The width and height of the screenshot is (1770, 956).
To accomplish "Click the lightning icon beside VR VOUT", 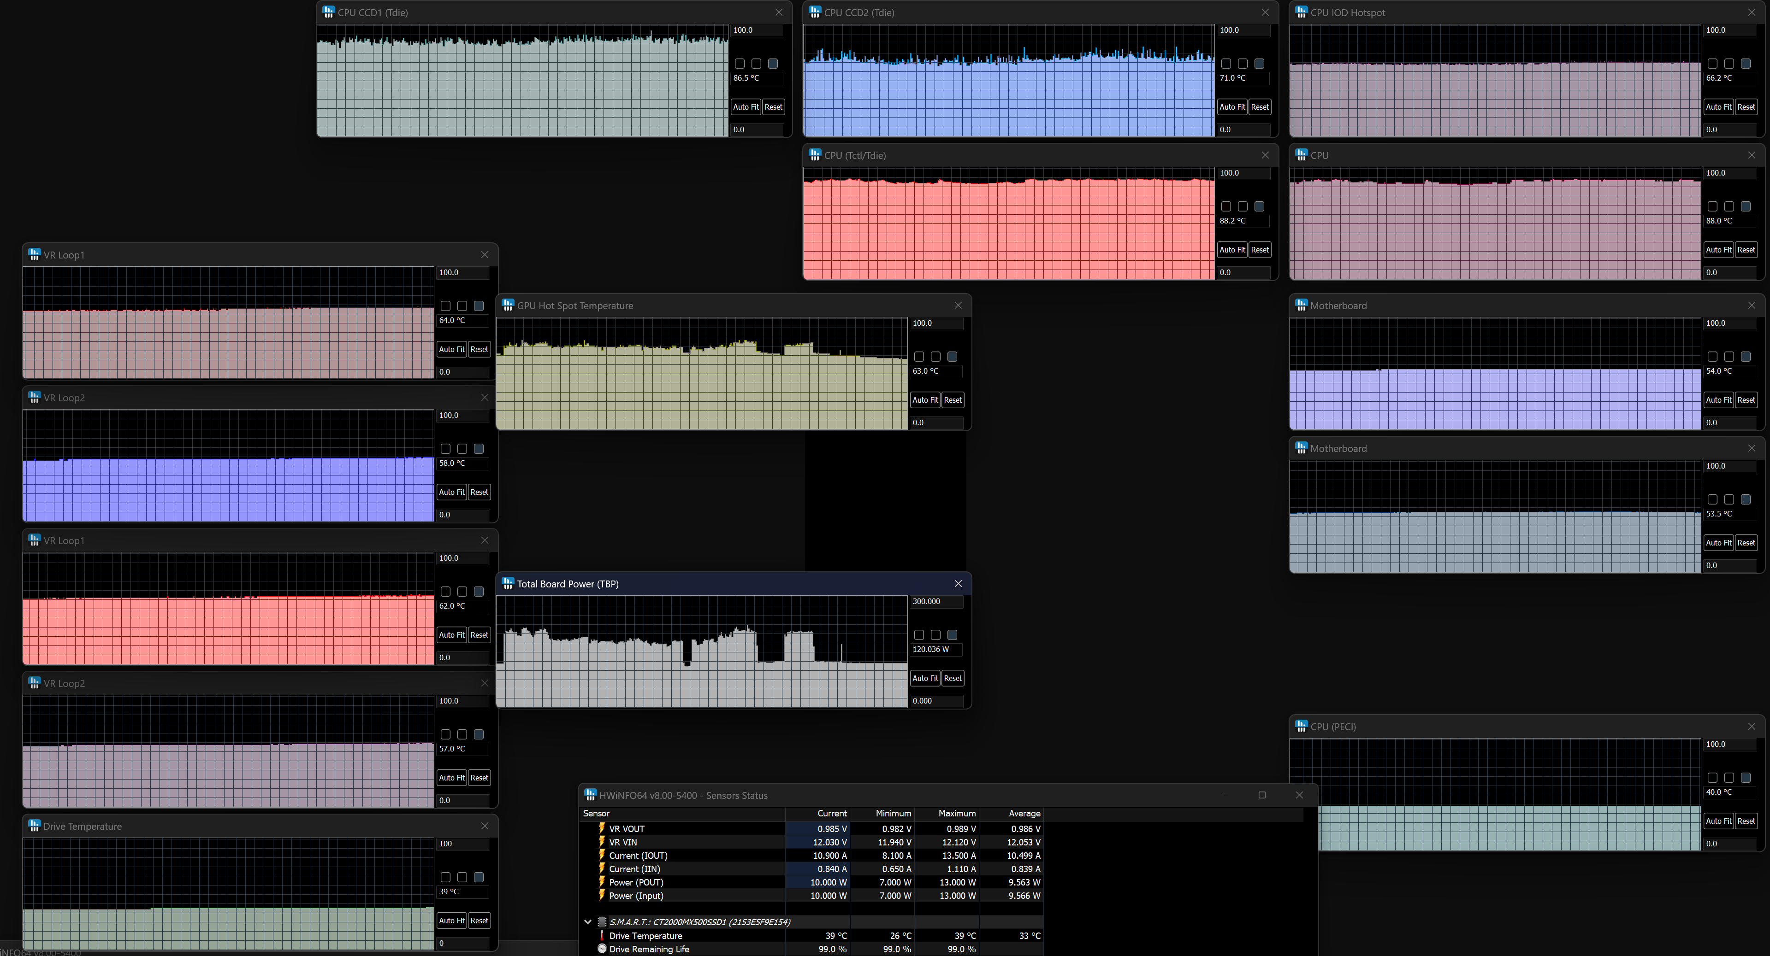I will click(602, 828).
